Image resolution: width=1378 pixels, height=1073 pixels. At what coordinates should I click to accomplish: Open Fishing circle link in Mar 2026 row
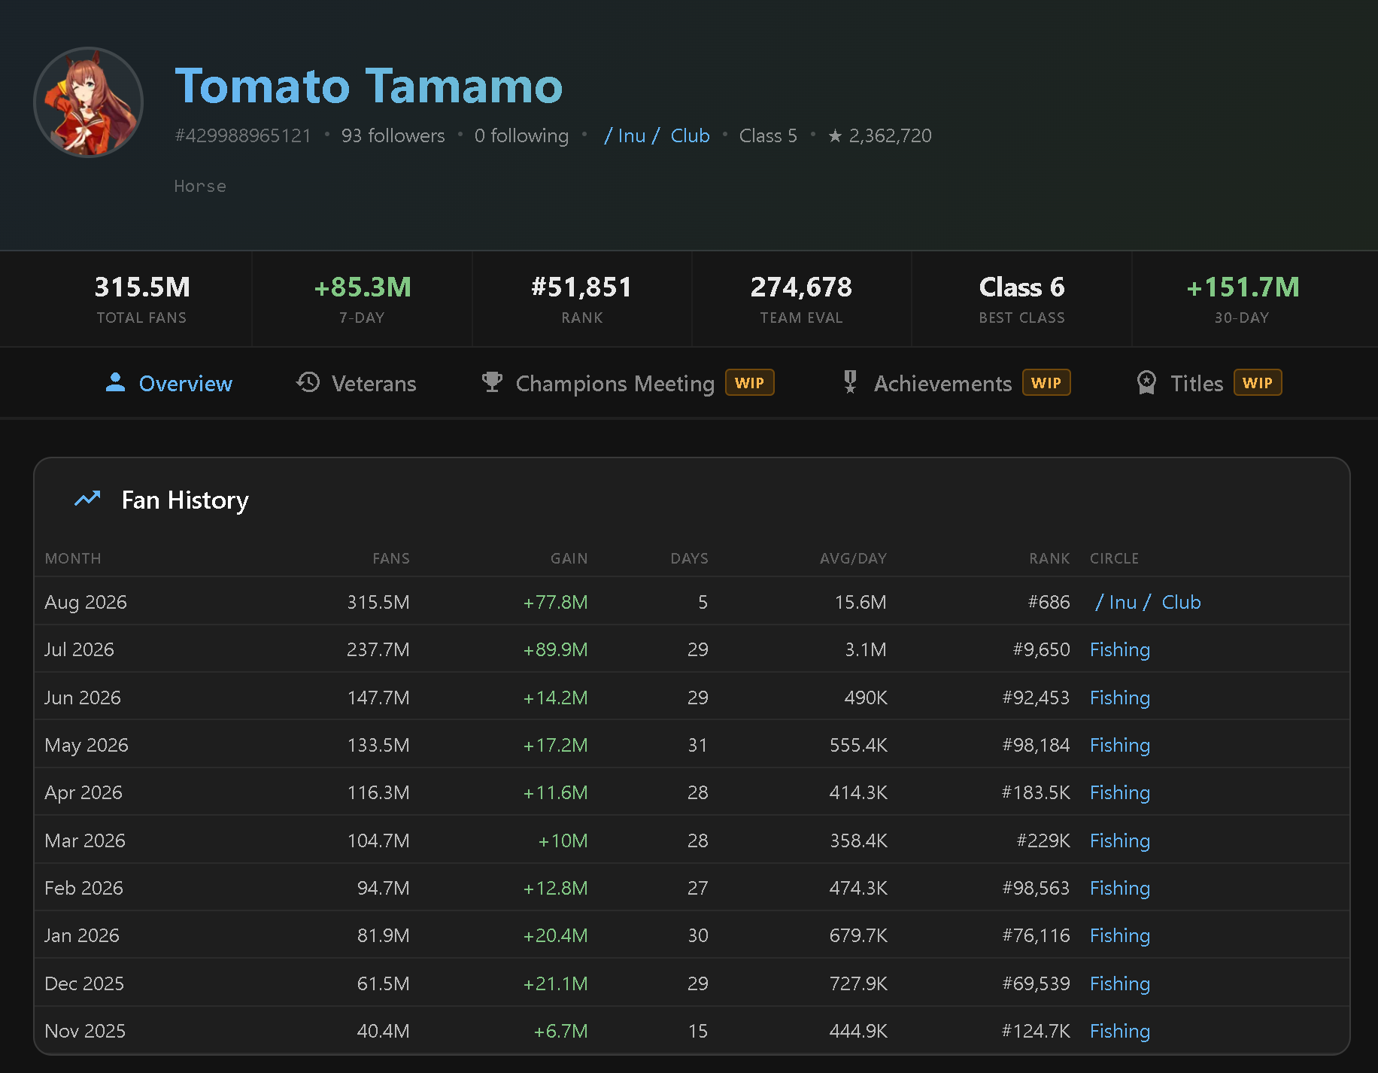click(1120, 840)
